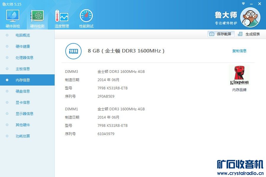The height and width of the screenshot is (177, 266).
Task: Open the 温度管理 temperature management icon
Action: [62, 19]
